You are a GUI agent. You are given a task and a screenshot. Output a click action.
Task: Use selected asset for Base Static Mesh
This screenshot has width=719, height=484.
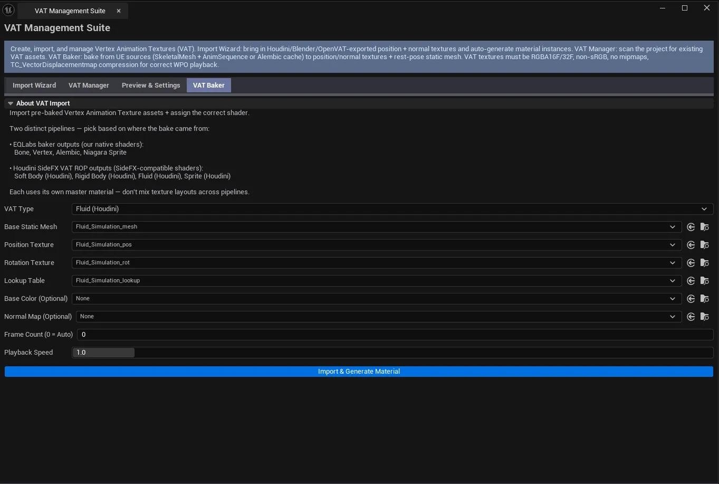point(691,227)
